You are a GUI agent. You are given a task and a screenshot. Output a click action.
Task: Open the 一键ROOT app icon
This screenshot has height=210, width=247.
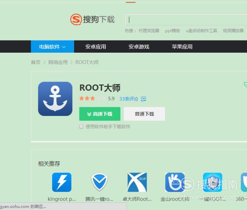(213, 182)
